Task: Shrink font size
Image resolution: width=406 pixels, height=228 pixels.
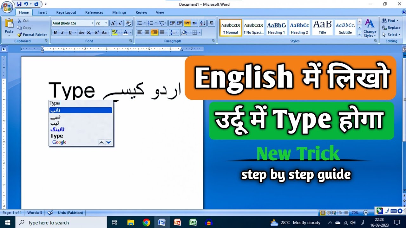Action: tap(120, 23)
